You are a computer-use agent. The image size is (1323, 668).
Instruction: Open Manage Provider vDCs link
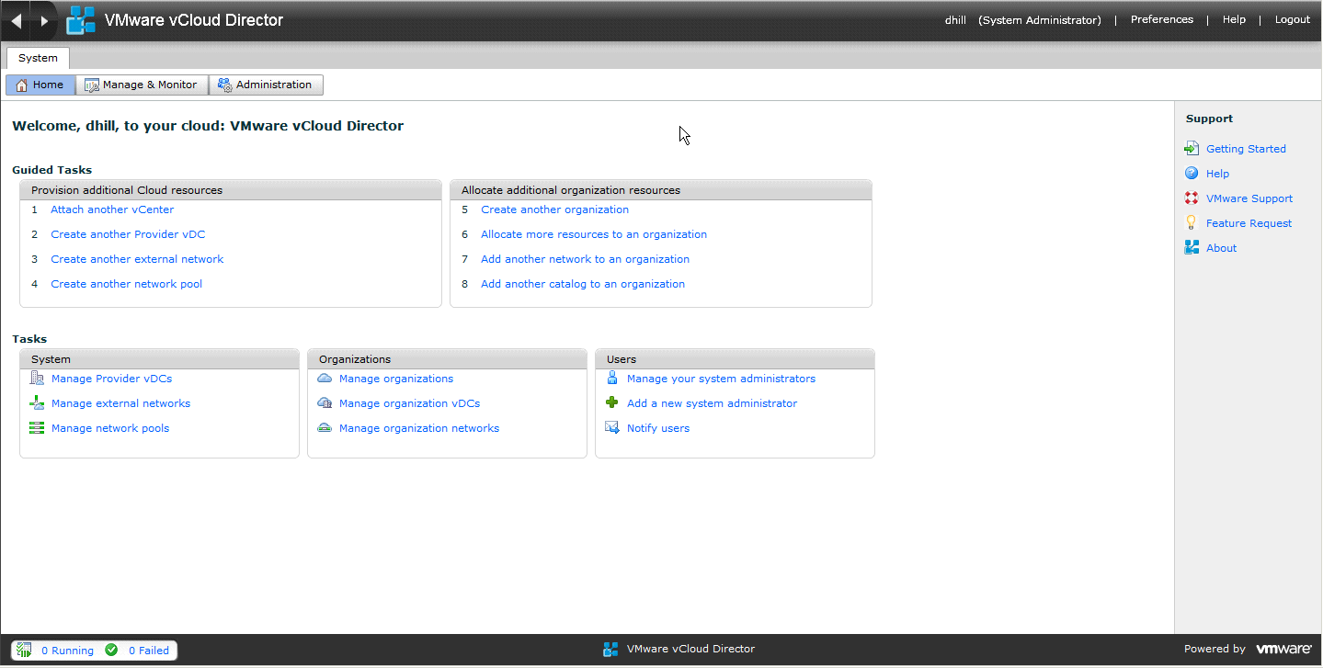coord(111,379)
